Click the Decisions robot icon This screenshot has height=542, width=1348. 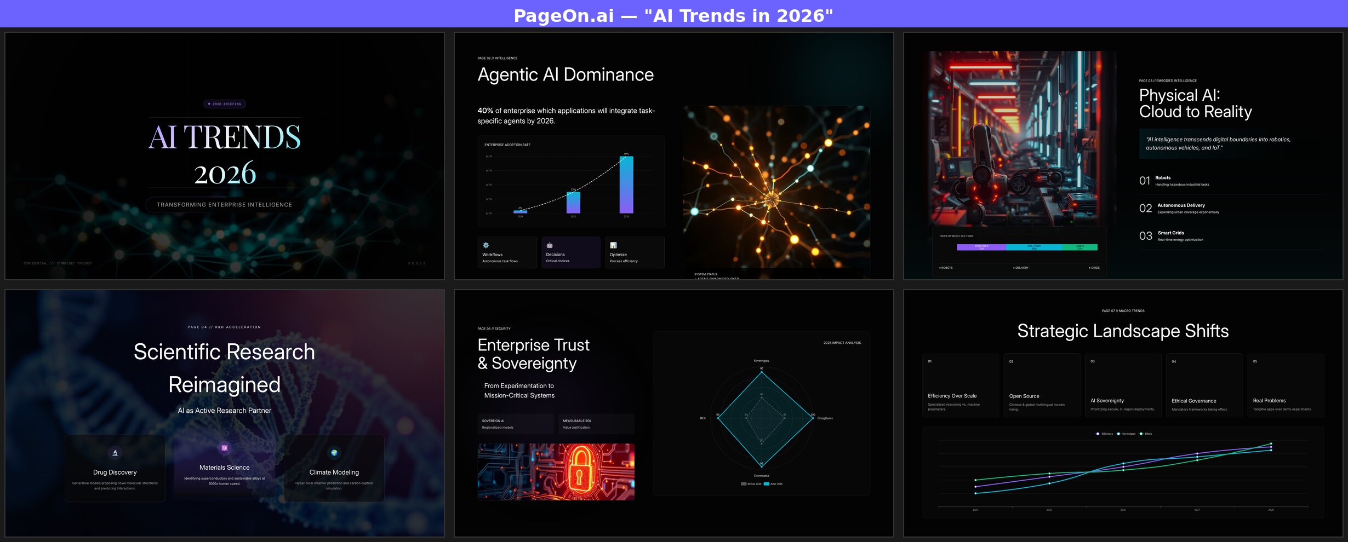[549, 245]
